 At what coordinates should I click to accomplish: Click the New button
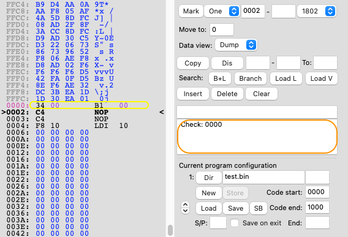tap(209, 193)
